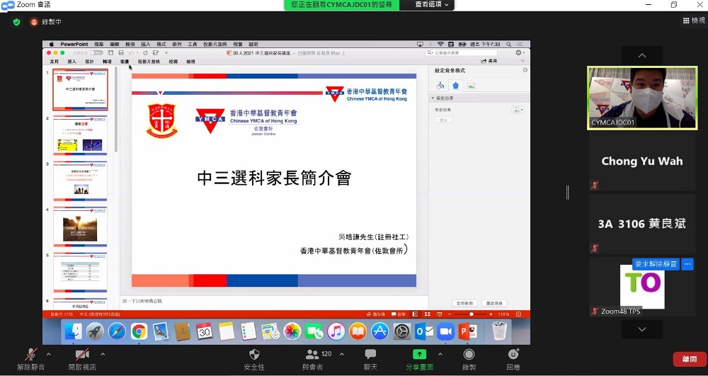Image resolution: width=708 pixels, height=376 pixels.
Task: Click the 共用 share button in PowerPoint
Action: 489,61
